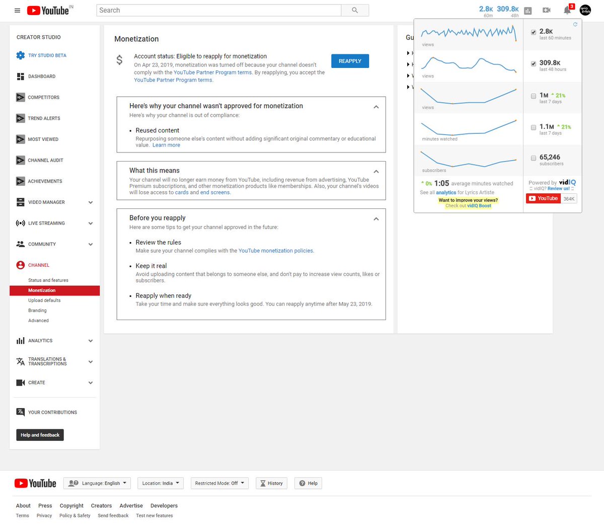
Task: Click the Community people icon
Action: pos(21,244)
